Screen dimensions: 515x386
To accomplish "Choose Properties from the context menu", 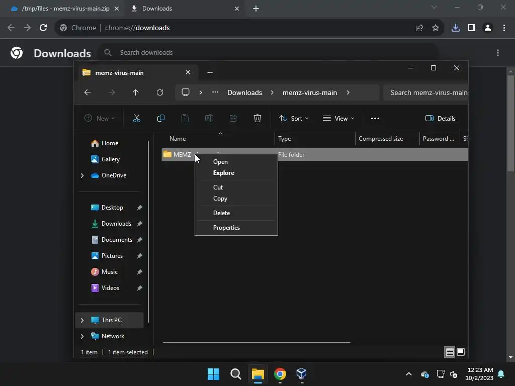I will pyautogui.click(x=226, y=228).
